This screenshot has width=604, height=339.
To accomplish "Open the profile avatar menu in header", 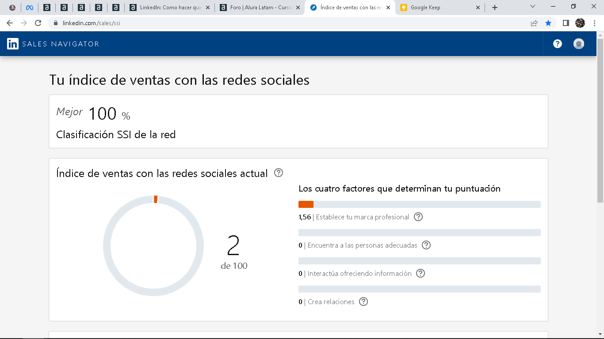I will coord(579,44).
